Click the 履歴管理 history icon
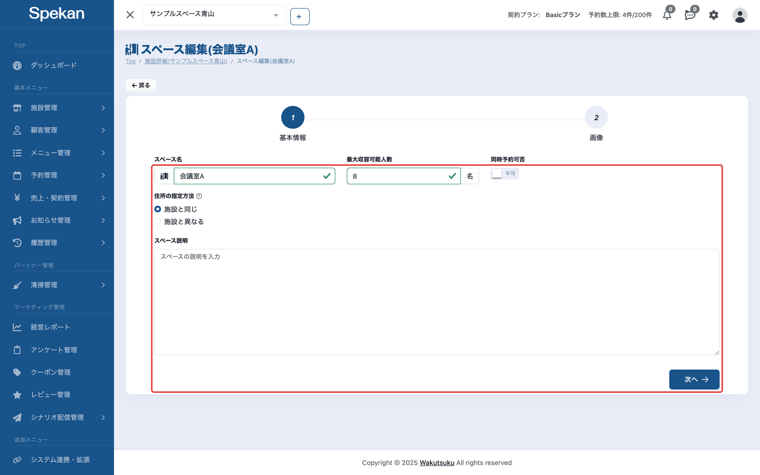 tap(17, 243)
